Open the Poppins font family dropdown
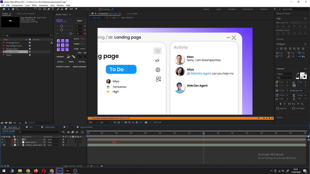Viewport: 310px width, 174px height. (285, 74)
